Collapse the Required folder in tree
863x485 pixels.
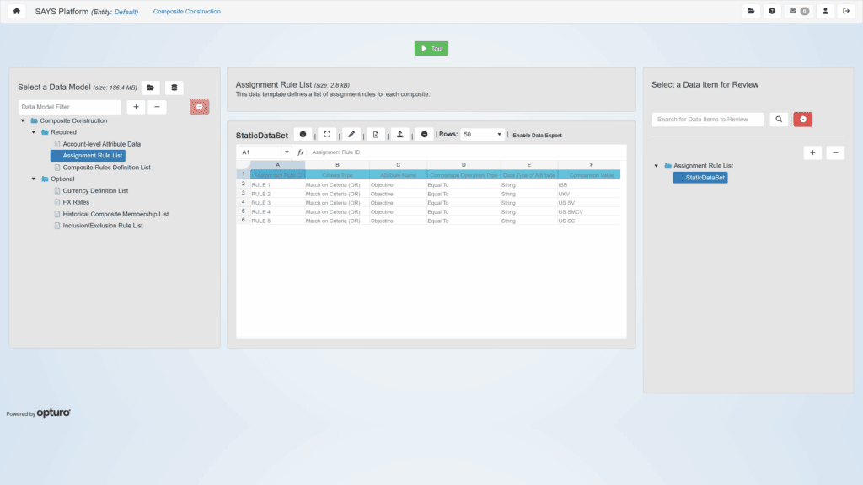[x=34, y=132]
